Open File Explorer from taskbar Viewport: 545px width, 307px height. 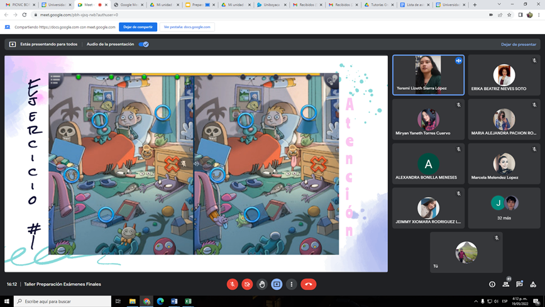point(133,301)
